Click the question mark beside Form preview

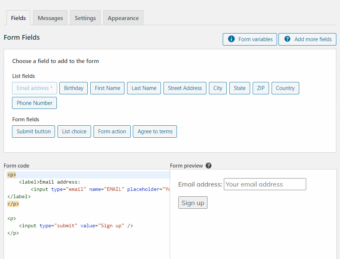[208, 165]
